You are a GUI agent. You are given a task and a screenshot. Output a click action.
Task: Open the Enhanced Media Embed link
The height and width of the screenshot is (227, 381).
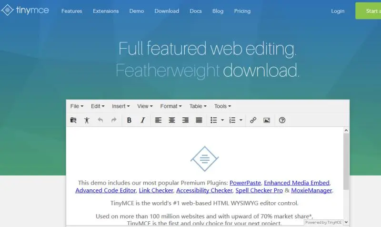[x=297, y=183]
